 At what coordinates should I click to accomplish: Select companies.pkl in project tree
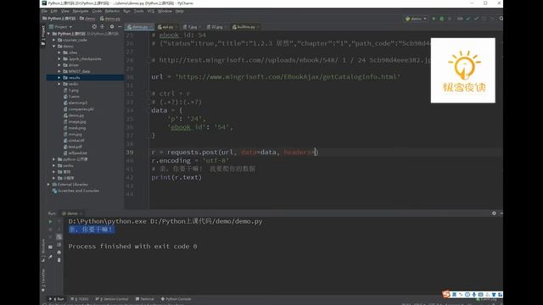pos(81,109)
